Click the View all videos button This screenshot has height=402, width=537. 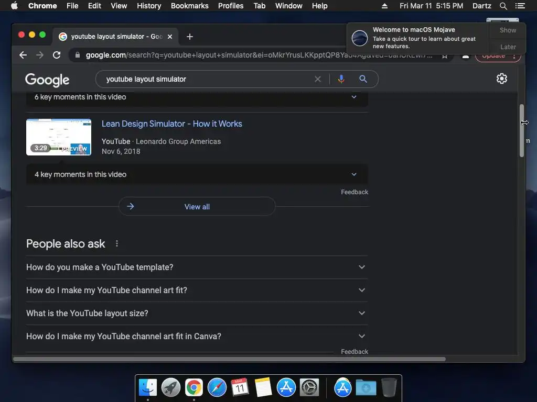click(x=197, y=206)
